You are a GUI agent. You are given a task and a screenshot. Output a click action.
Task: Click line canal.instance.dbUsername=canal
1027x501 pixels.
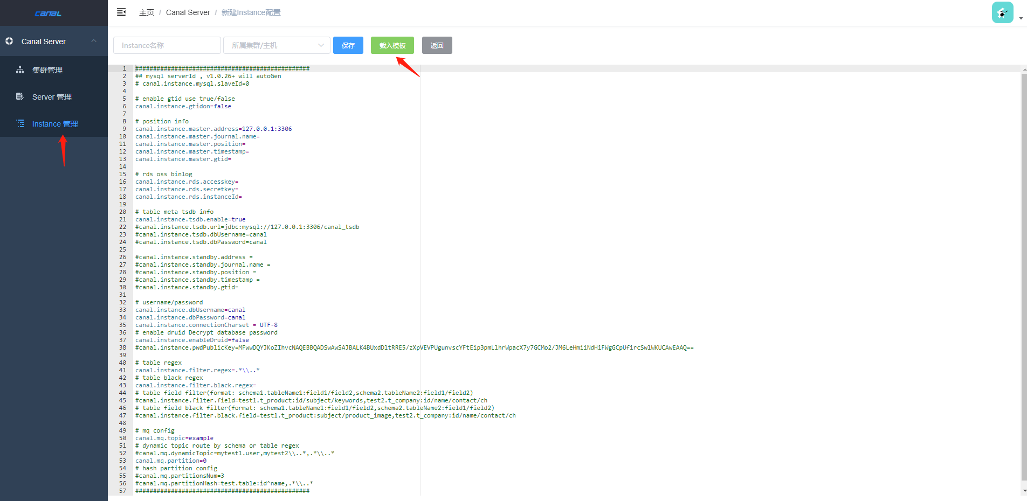190,310
